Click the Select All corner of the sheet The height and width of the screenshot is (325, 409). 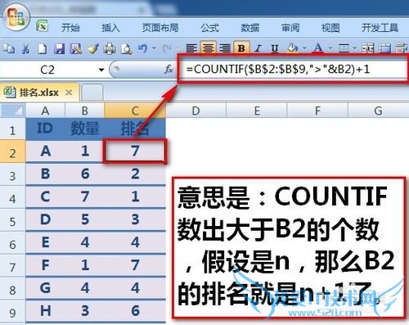(13, 111)
